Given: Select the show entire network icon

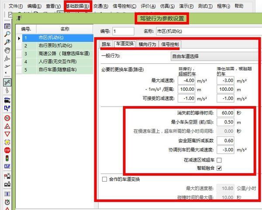Looking at the screenshot, I should click(7, 26).
